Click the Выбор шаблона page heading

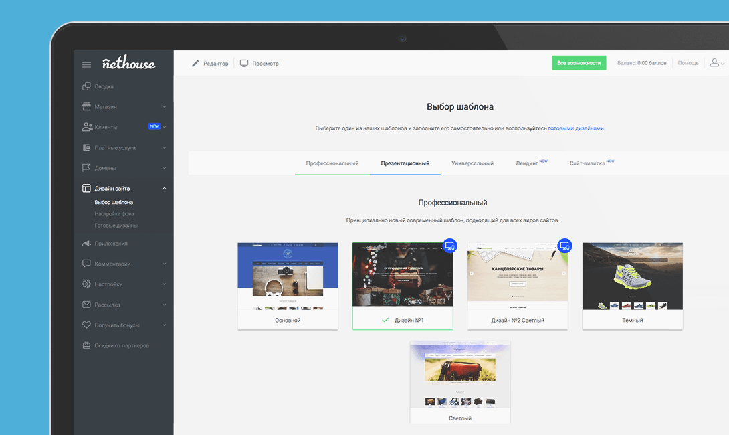(460, 106)
